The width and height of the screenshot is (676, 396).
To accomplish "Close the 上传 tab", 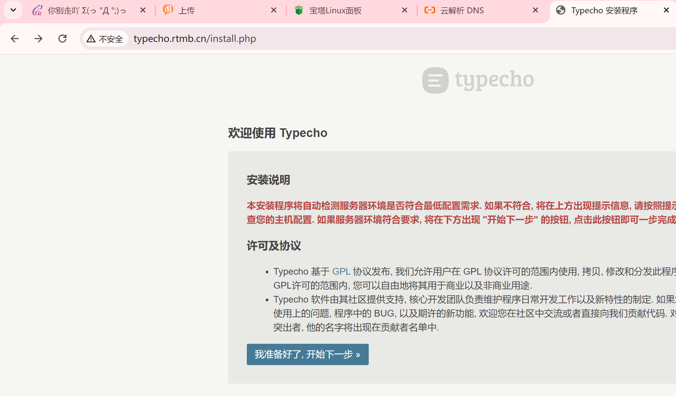I will tap(274, 10).
